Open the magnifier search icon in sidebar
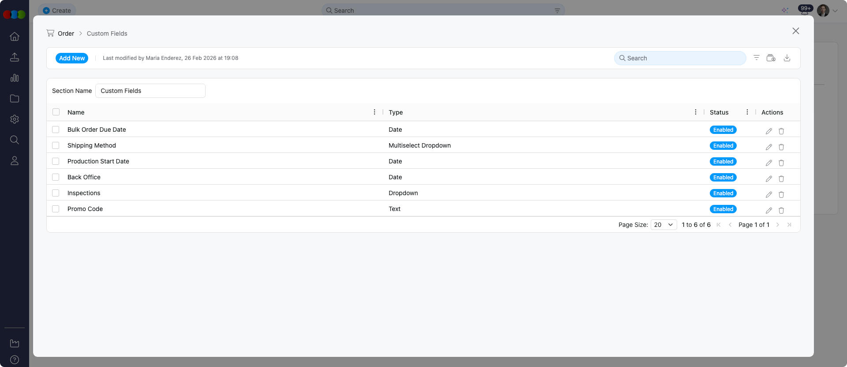Viewport: 847px width, 367px height. coord(15,140)
